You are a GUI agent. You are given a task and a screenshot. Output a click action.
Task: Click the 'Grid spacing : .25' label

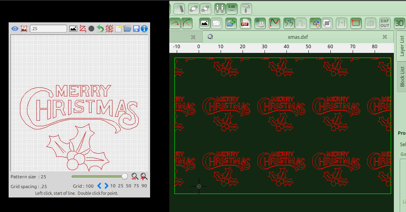click(x=29, y=187)
